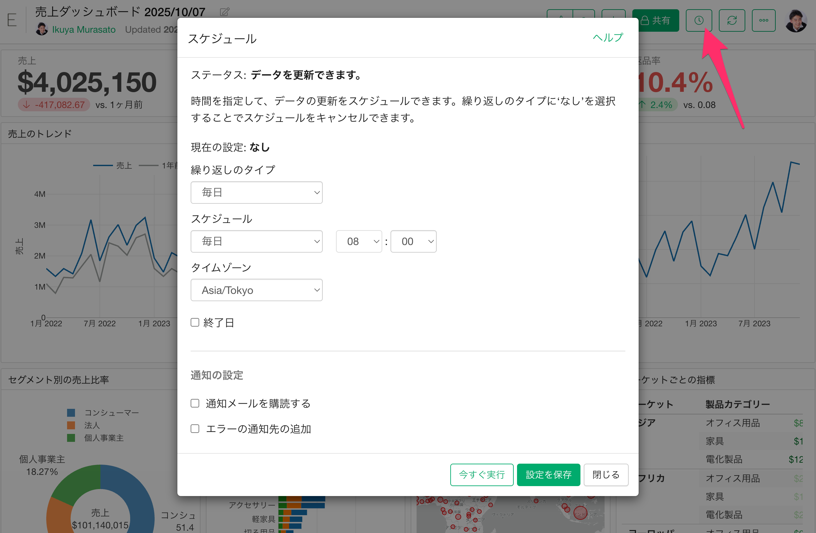816x533 pixels.
Task: Click the pencil edit icon beside title
Action: pyautogui.click(x=225, y=12)
